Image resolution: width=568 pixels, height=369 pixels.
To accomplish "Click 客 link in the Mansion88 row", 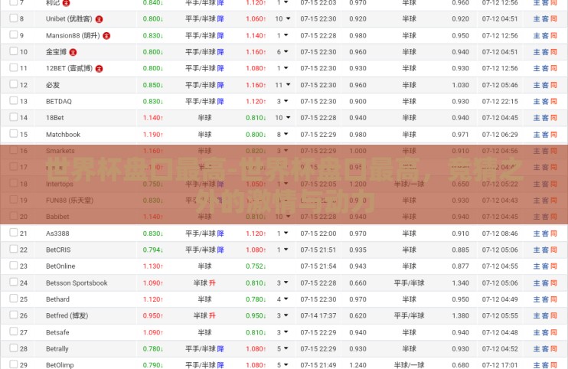I will click(545, 35).
